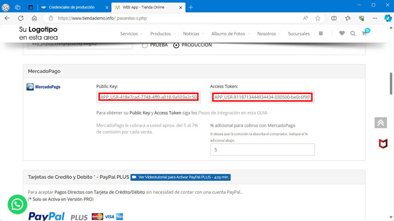Expand the Albums de Fotos dropdown

tap(230, 34)
